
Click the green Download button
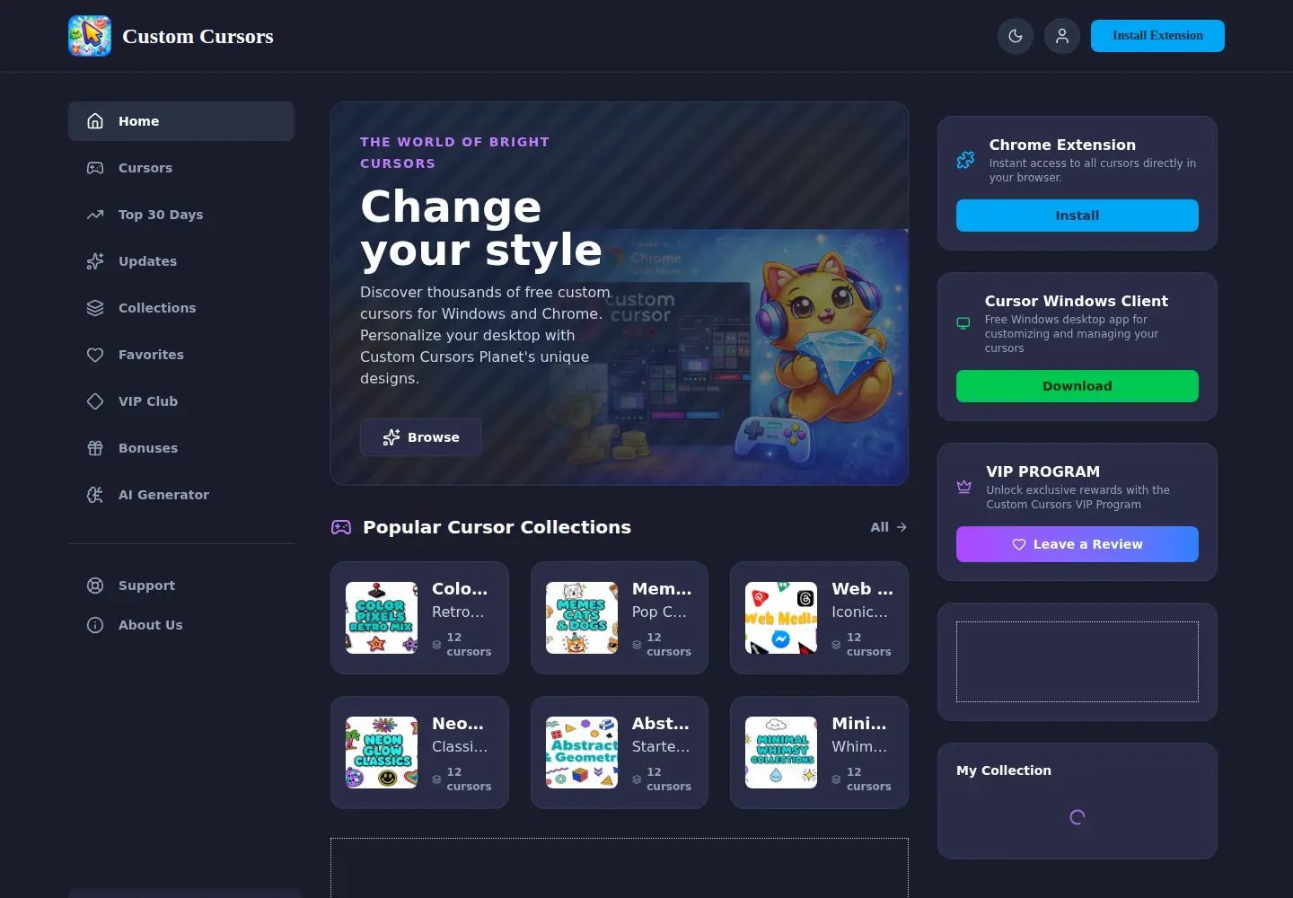(1077, 386)
